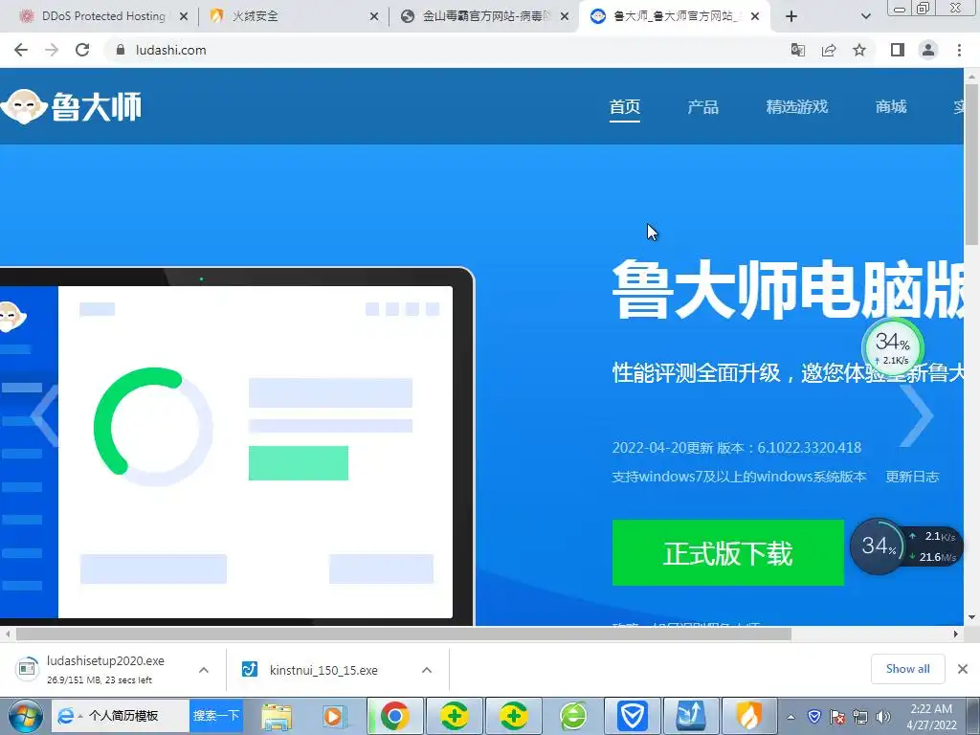Open the 更新日志 link
Screen dimensions: 980x735
coord(912,477)
